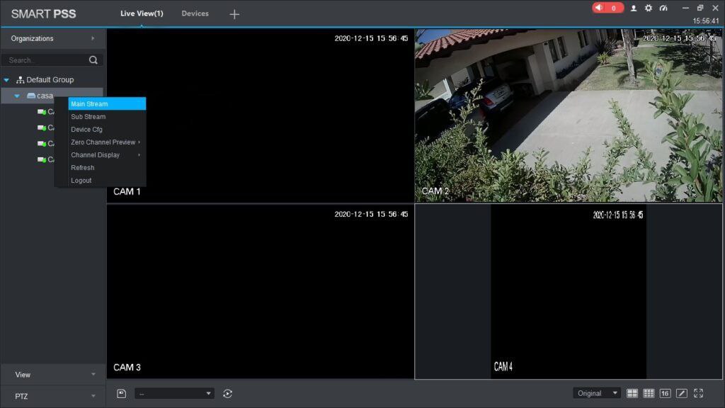
Task: Expand the PTZ panel
Action: 53,396
